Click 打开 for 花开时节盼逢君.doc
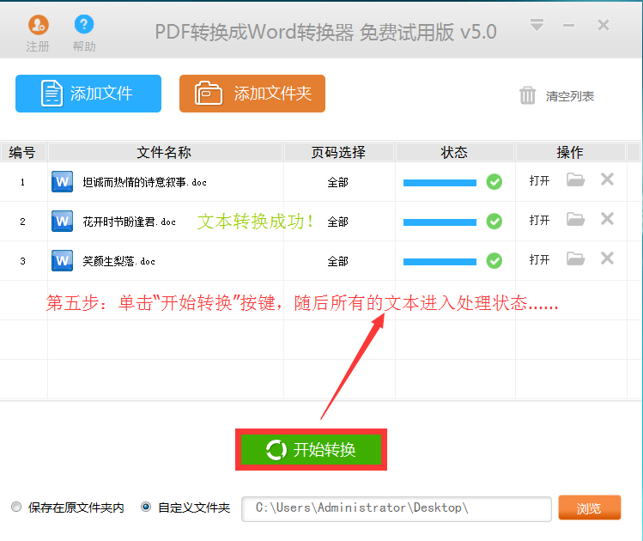 (x=539, y=220)
